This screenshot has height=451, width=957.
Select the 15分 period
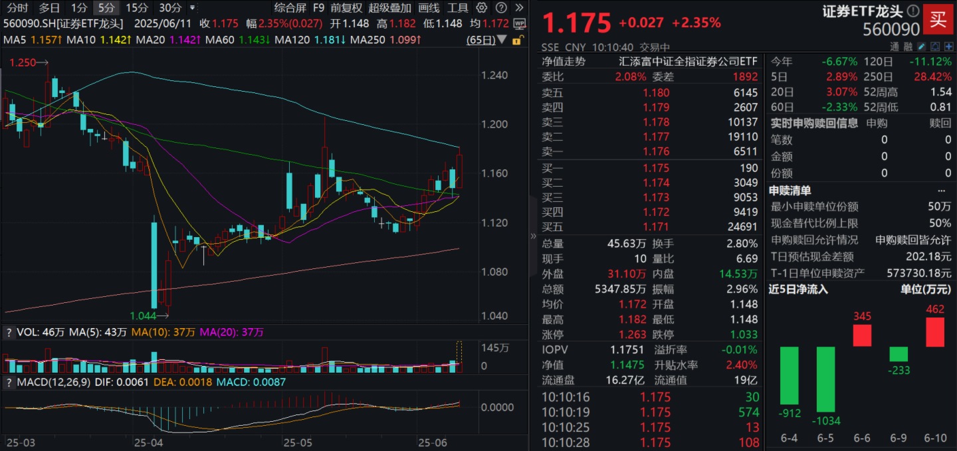(x=137, y=8)
